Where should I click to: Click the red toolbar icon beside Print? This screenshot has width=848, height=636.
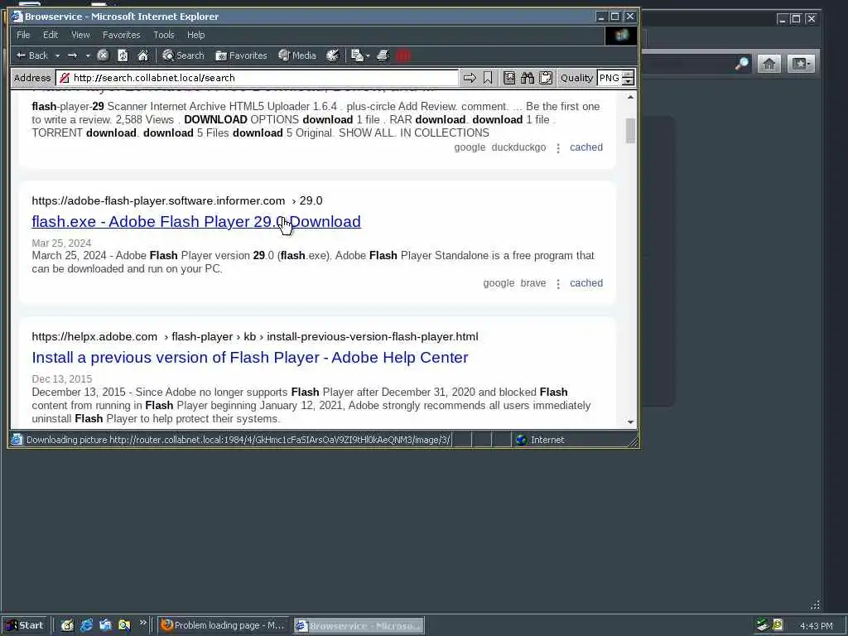click(x=403, y=55)
